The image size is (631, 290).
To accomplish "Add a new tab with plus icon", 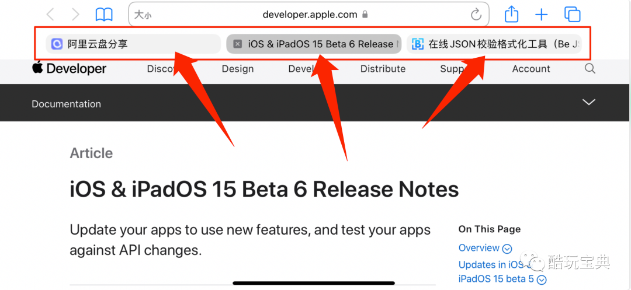I will (x=541, y=15).
